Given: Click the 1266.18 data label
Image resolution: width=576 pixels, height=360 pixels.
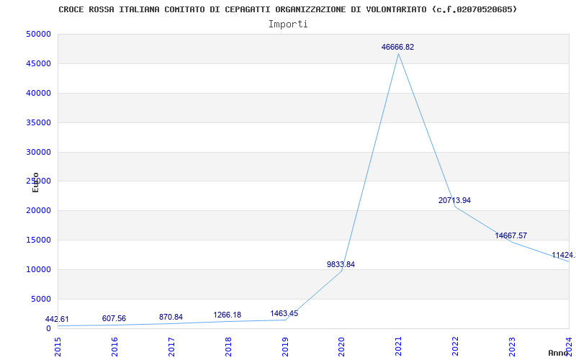Looking at the screenshot, I should coord(228,315).
